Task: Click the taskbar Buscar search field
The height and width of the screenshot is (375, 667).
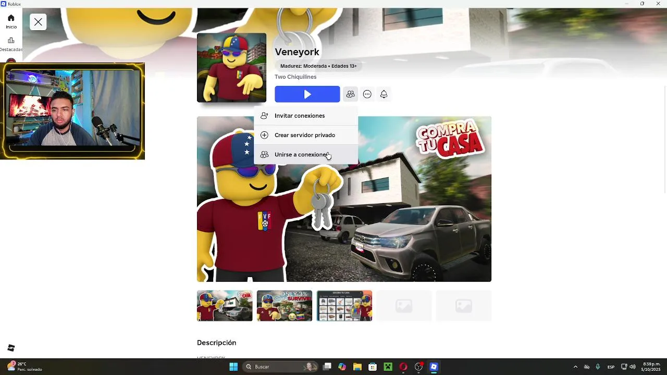Action: (281, 367)
